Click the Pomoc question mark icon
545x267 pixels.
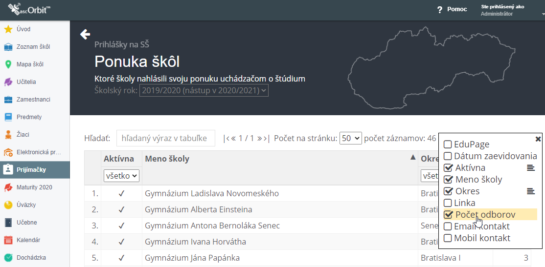click(440, 10)
